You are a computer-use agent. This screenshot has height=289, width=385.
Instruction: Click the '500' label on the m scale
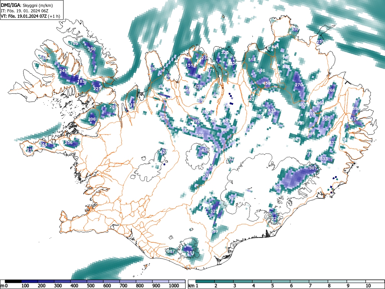coord(90,286)
